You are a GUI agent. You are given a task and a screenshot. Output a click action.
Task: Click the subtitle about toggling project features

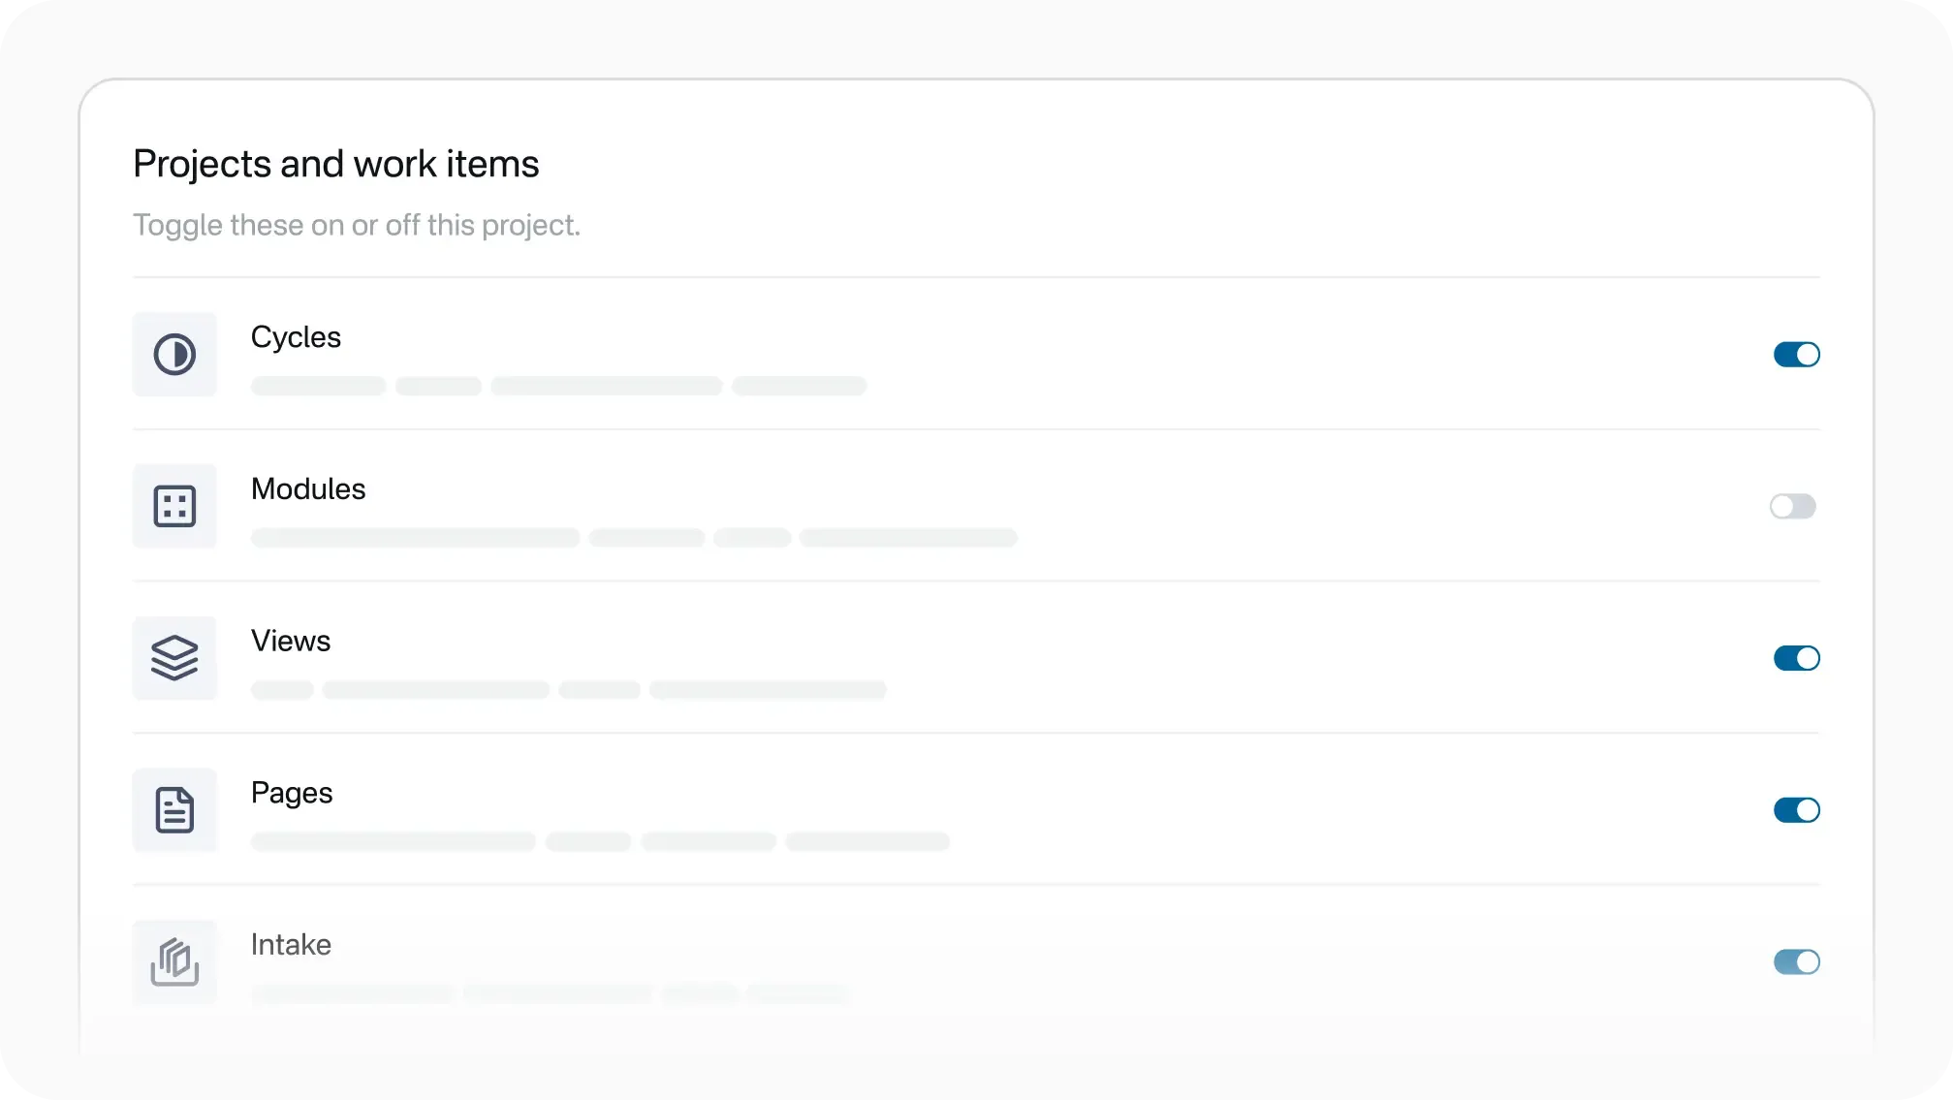tap(357, 225)
